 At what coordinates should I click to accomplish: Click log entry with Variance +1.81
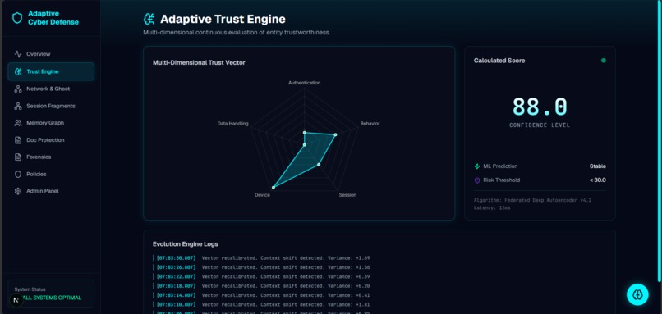(x=261, y=304)
